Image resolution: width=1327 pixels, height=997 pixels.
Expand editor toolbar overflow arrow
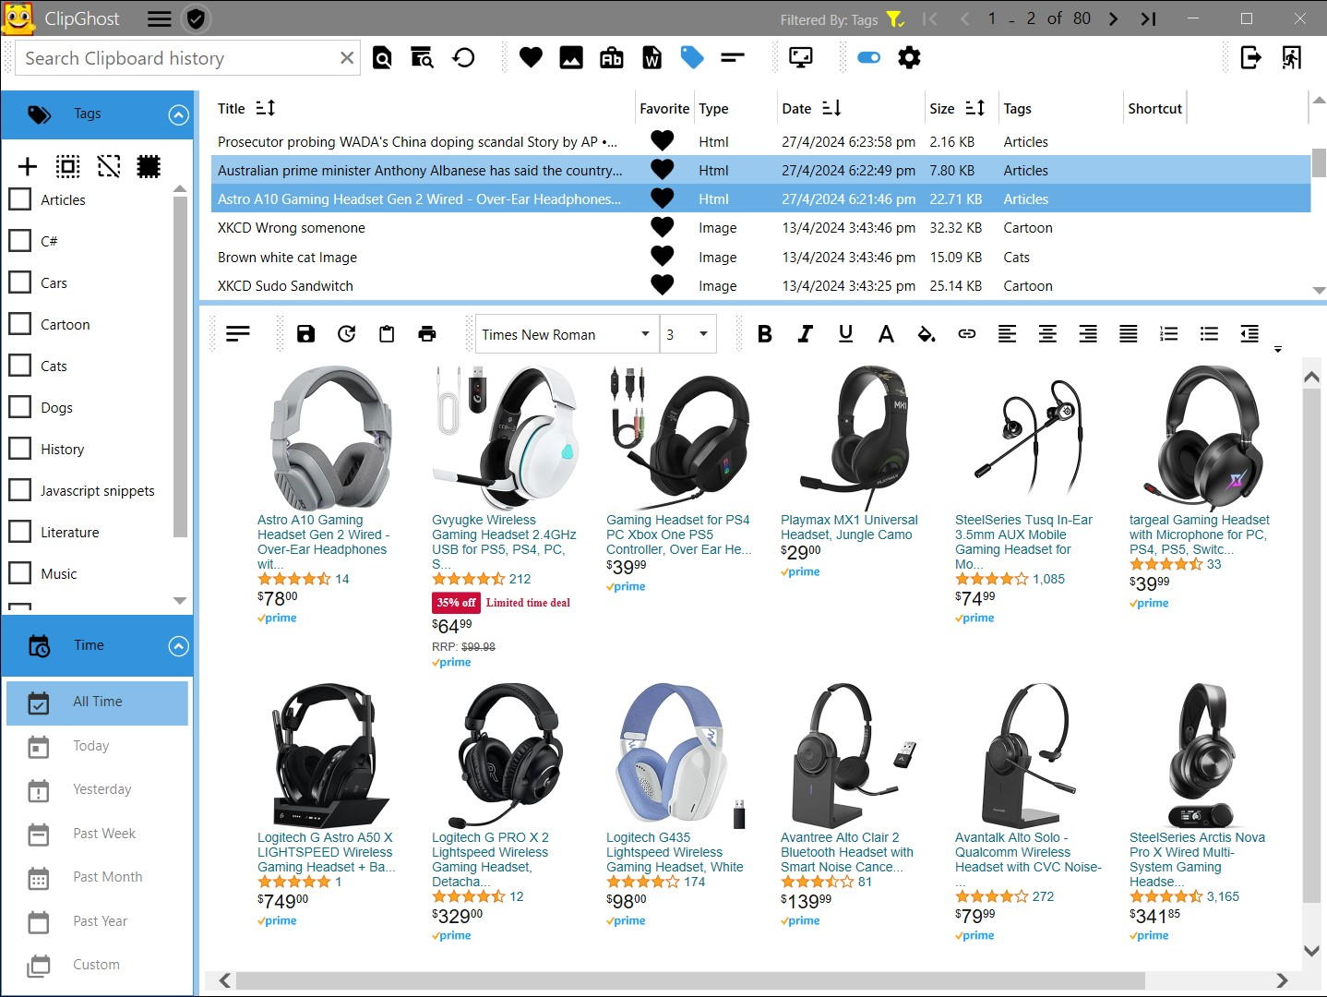point(1278,349)
